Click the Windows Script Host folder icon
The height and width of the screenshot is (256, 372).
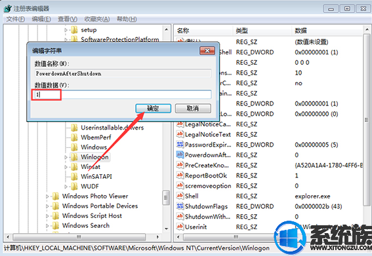pyautogui.click(x=56, y=215)
